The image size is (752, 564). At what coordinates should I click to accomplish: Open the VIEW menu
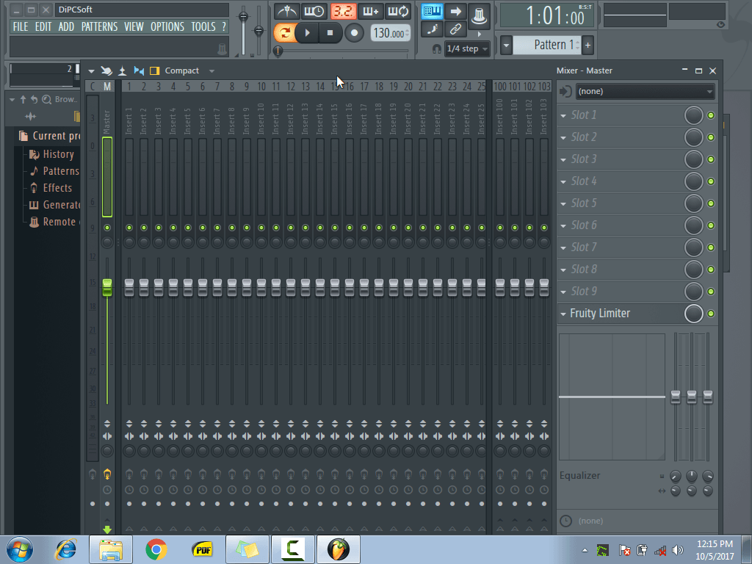click(134, 26)
